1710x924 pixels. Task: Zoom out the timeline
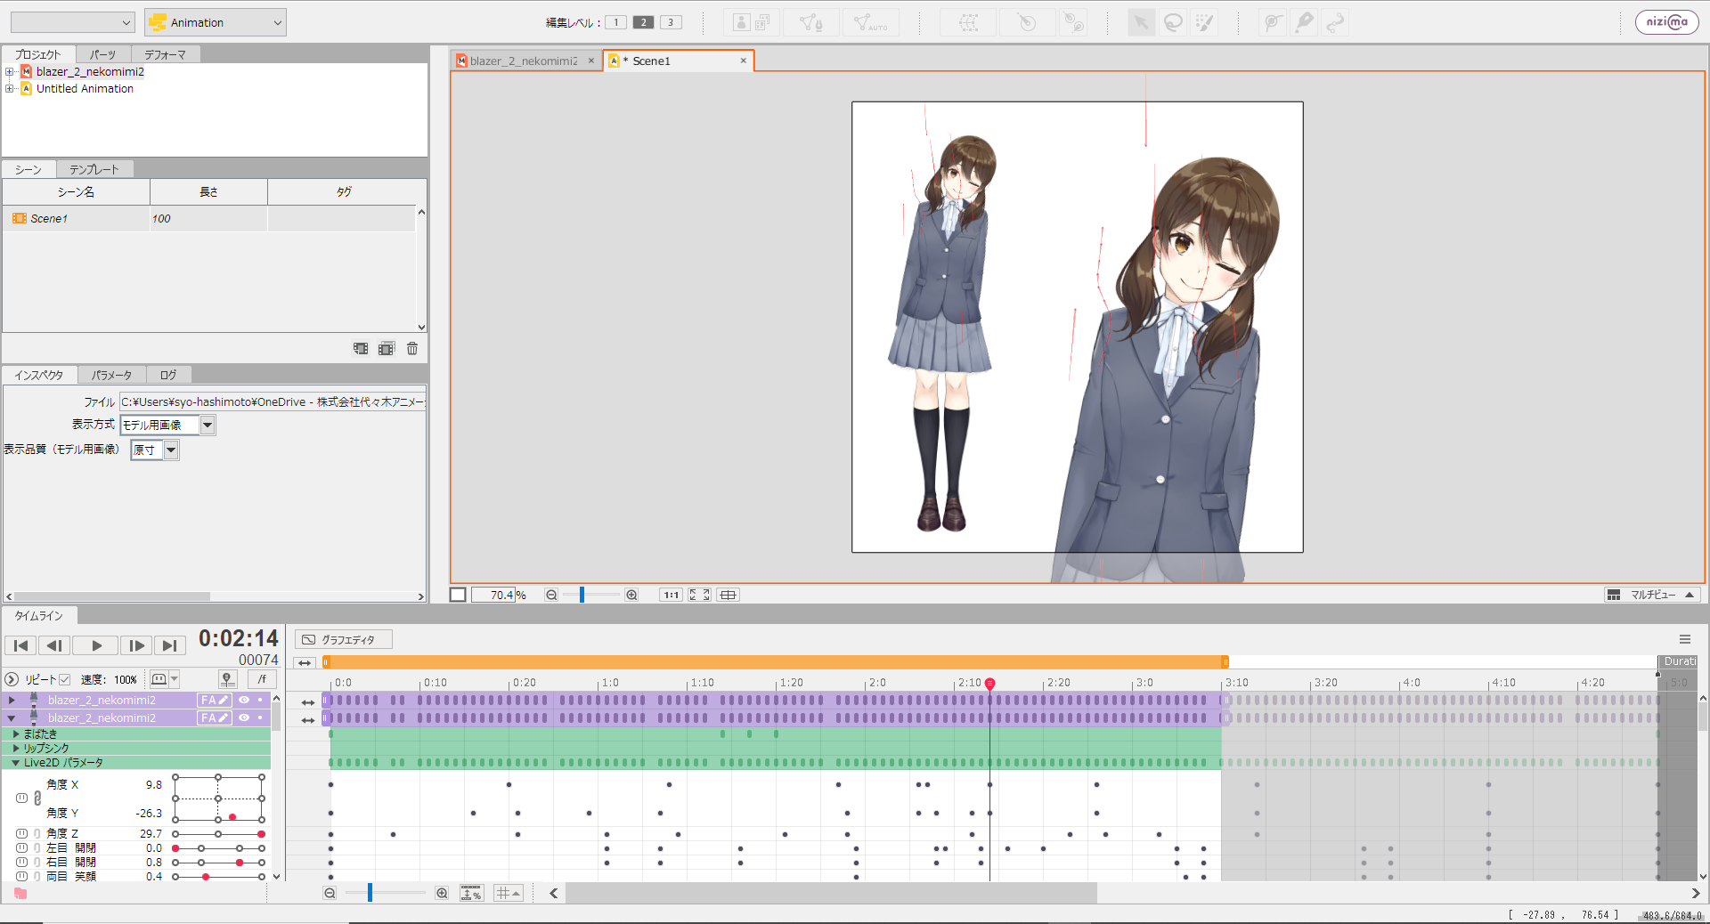pos(330,893)
